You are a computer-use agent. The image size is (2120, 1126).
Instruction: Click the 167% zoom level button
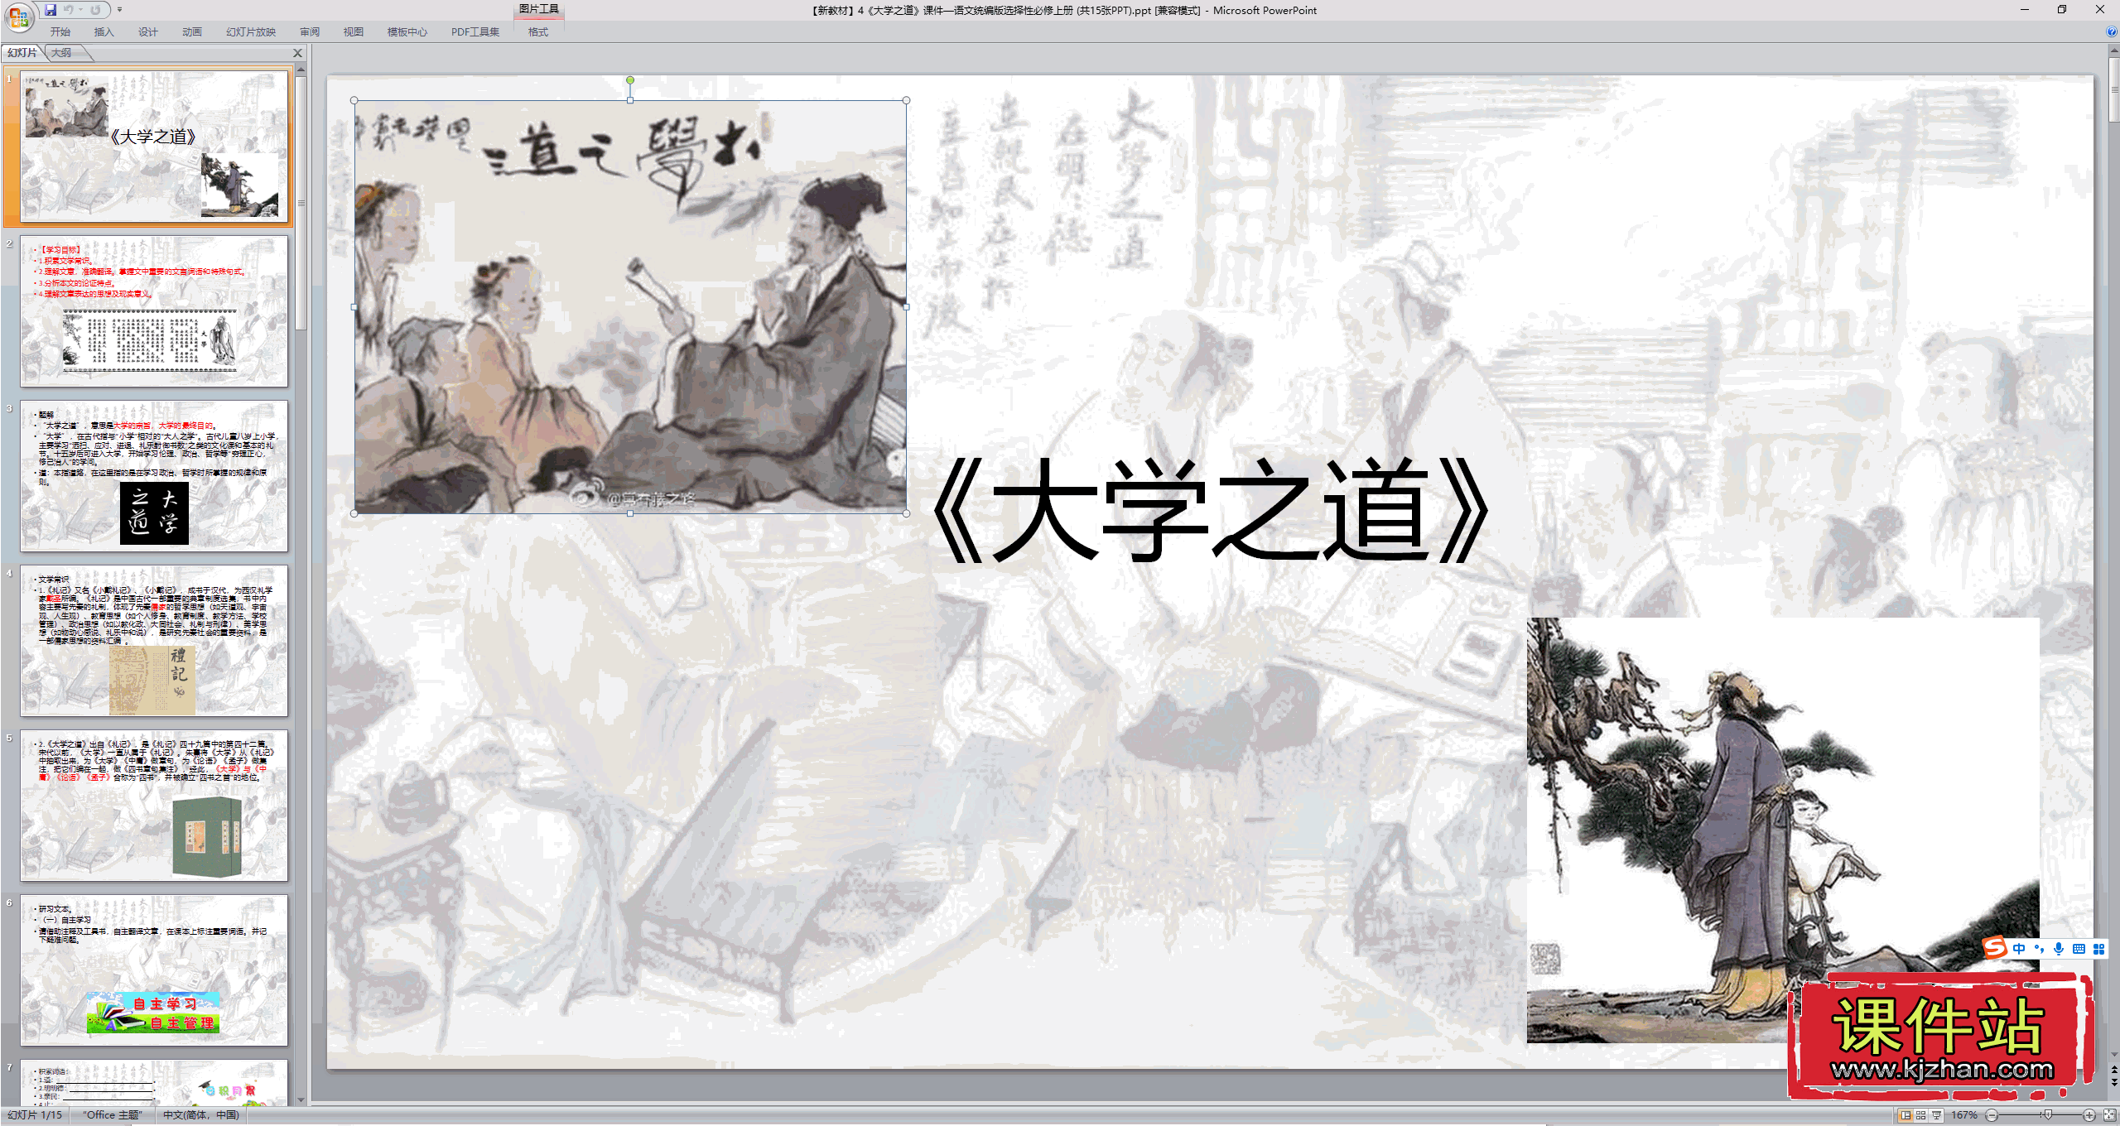1964,1115
